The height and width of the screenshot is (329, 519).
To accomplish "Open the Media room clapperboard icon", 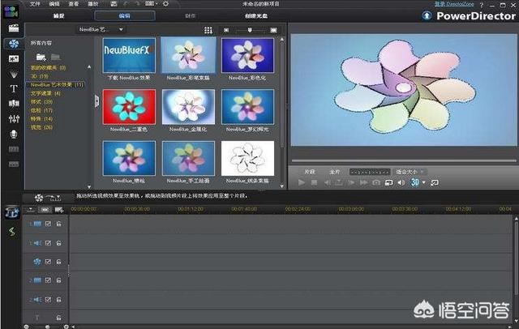I will pos(14,28).
